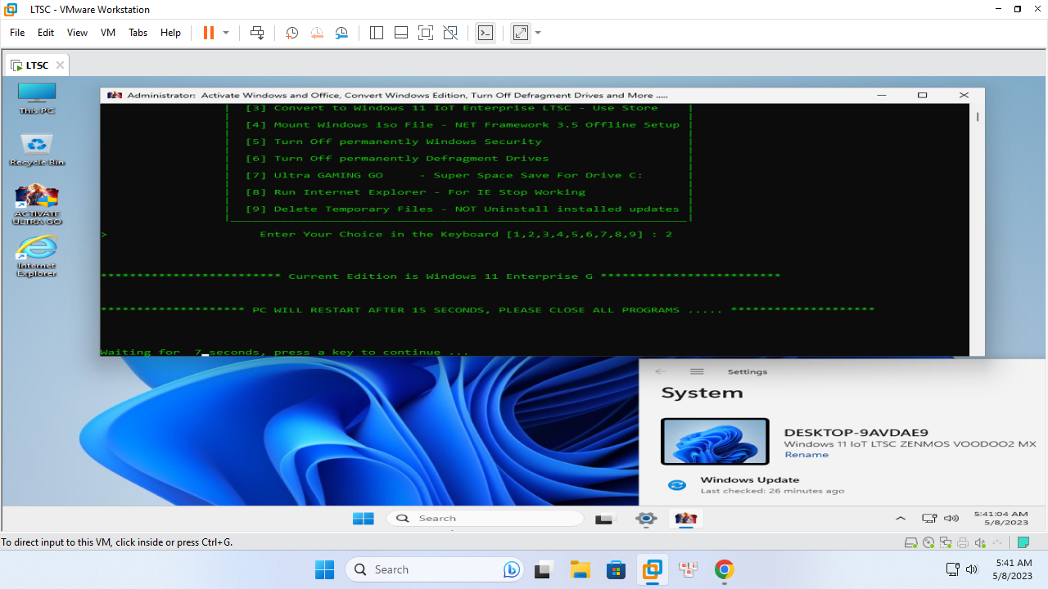The height and width of the screenshot is (589, 1048).
Task: Click the stretch guest display icon
Action: [521, 33]
